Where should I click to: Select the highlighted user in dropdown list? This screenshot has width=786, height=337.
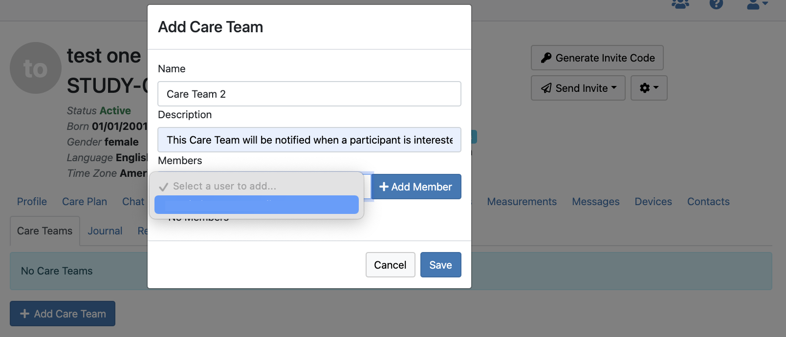tap(257, 205)
